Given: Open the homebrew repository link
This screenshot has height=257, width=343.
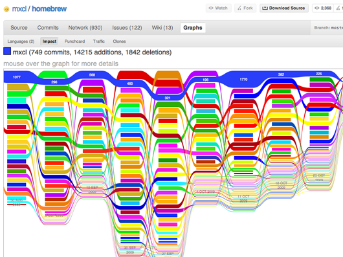Looking at the screenshot, I should pos(49,9).
